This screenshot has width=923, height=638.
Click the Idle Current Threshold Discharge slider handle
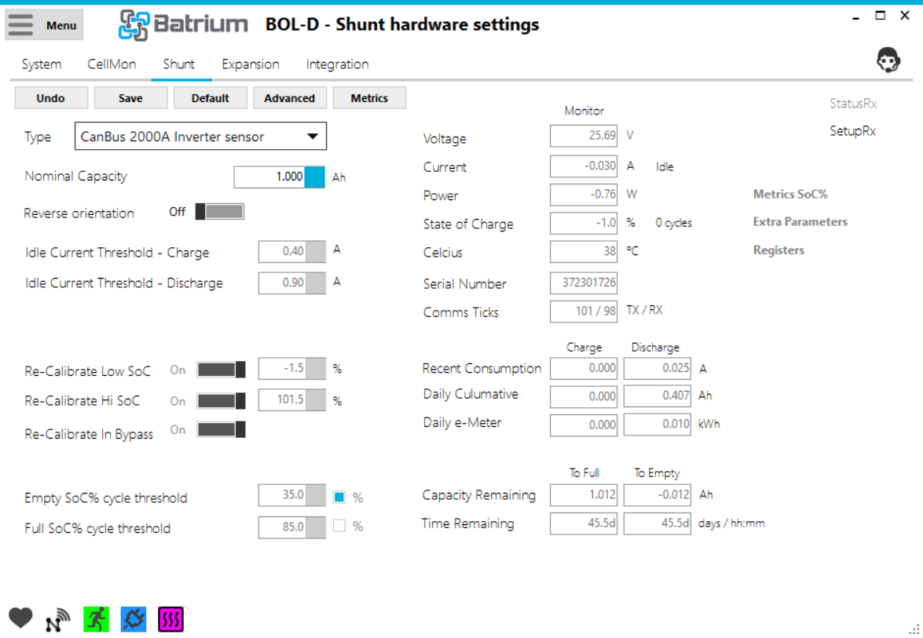(x=315, y=283)
